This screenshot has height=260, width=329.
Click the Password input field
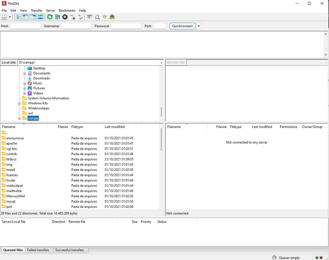click(x=126, y=26)
